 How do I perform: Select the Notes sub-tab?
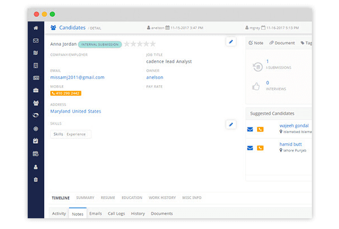point(77,214)
